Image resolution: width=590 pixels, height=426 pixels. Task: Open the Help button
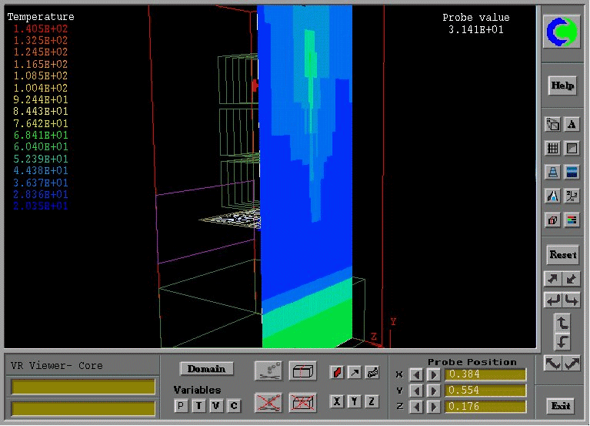(562, 86)
